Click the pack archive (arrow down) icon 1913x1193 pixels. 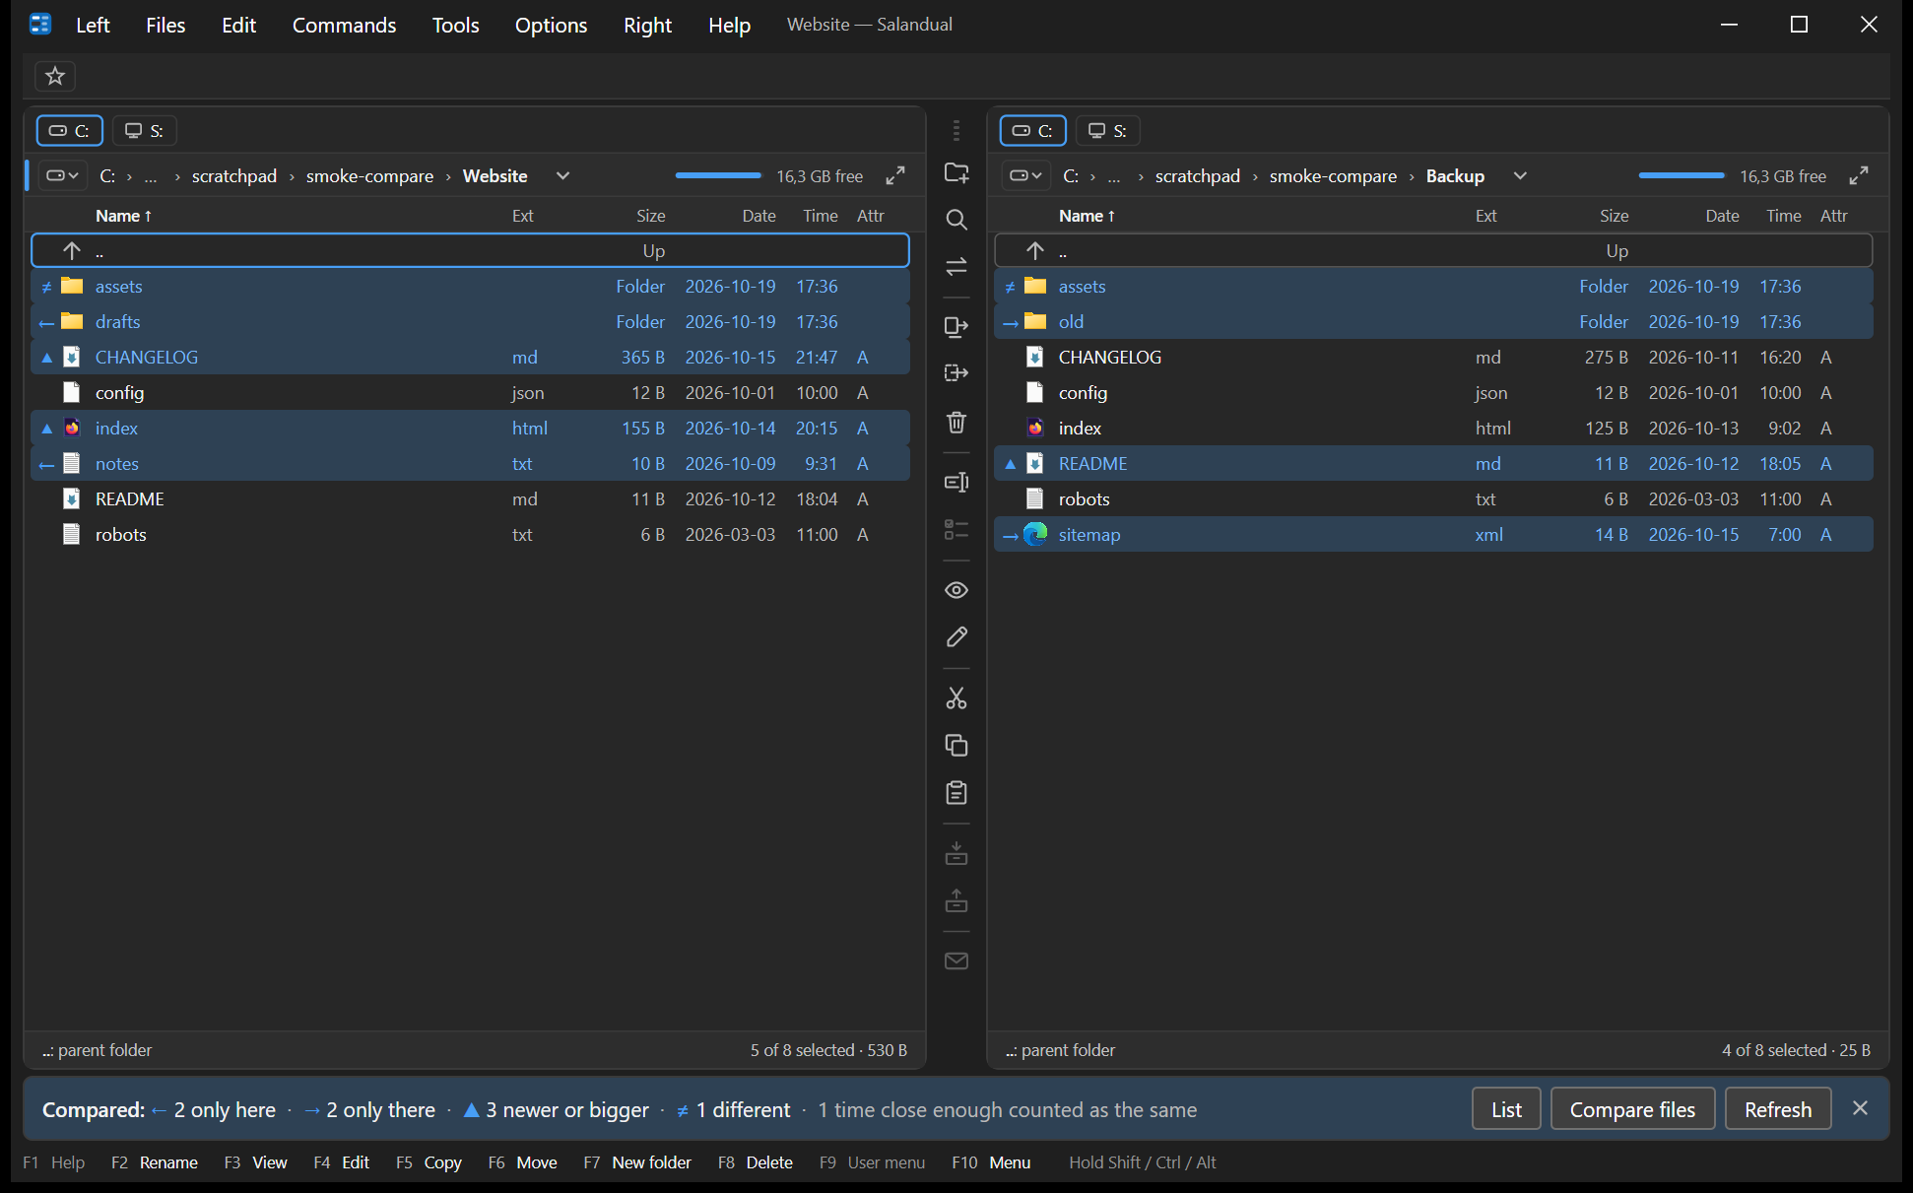tap(956, 853)
